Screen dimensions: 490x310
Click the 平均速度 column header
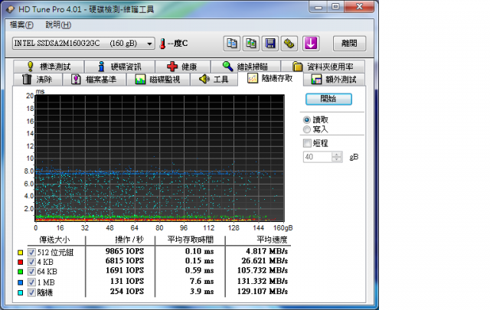tap(272, 240)
